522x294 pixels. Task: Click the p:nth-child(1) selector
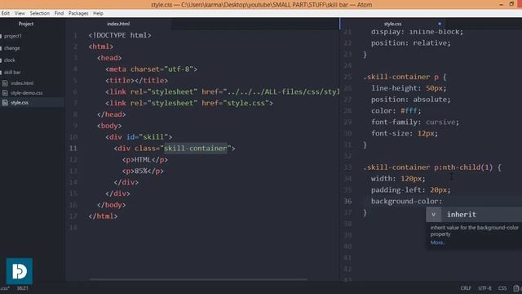[463, 167]
